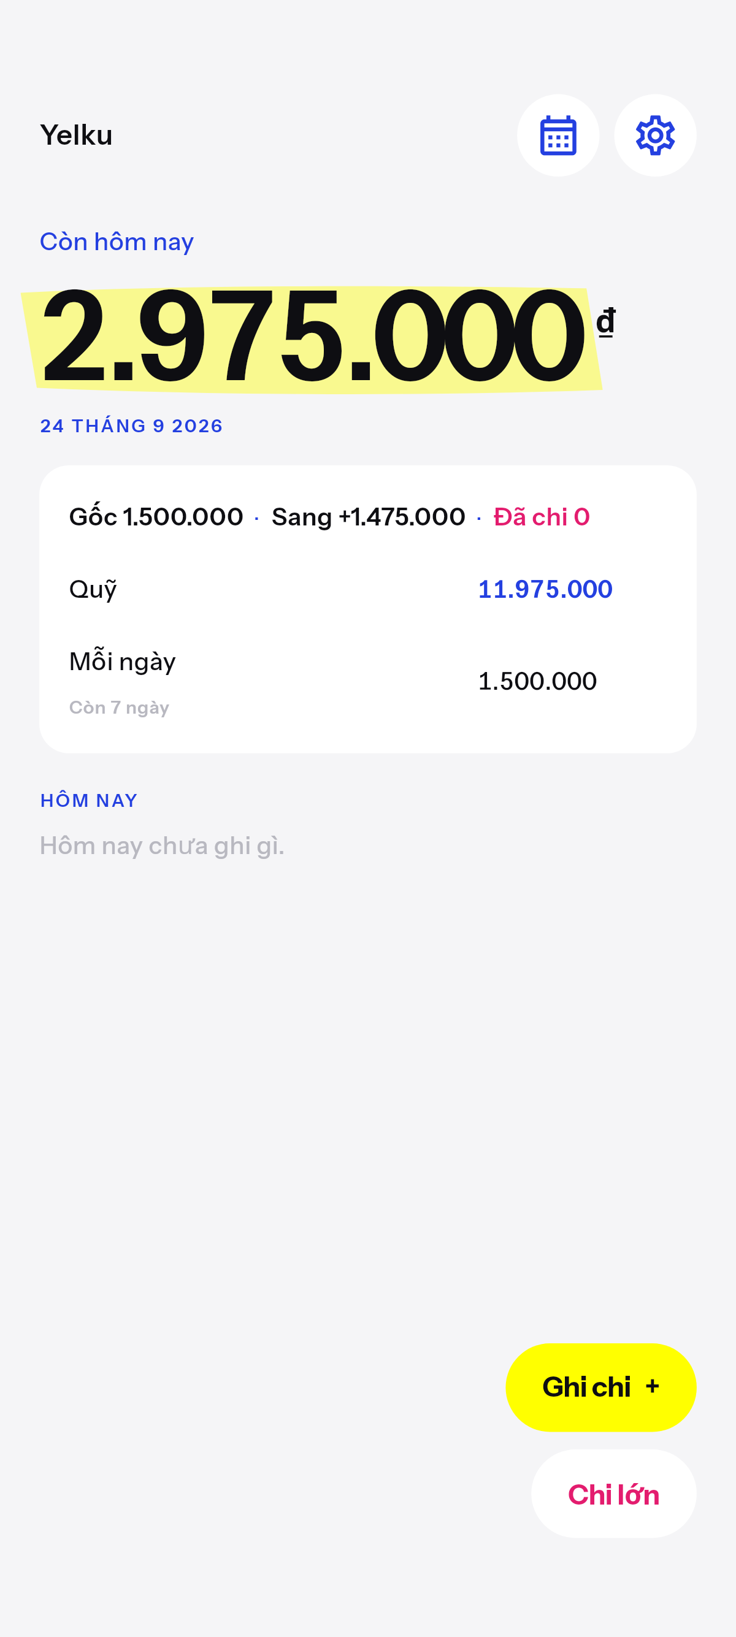Screen dimensions: 736x1637
Task: Tap the đ currency symbol
Action: tap(606, 321)
